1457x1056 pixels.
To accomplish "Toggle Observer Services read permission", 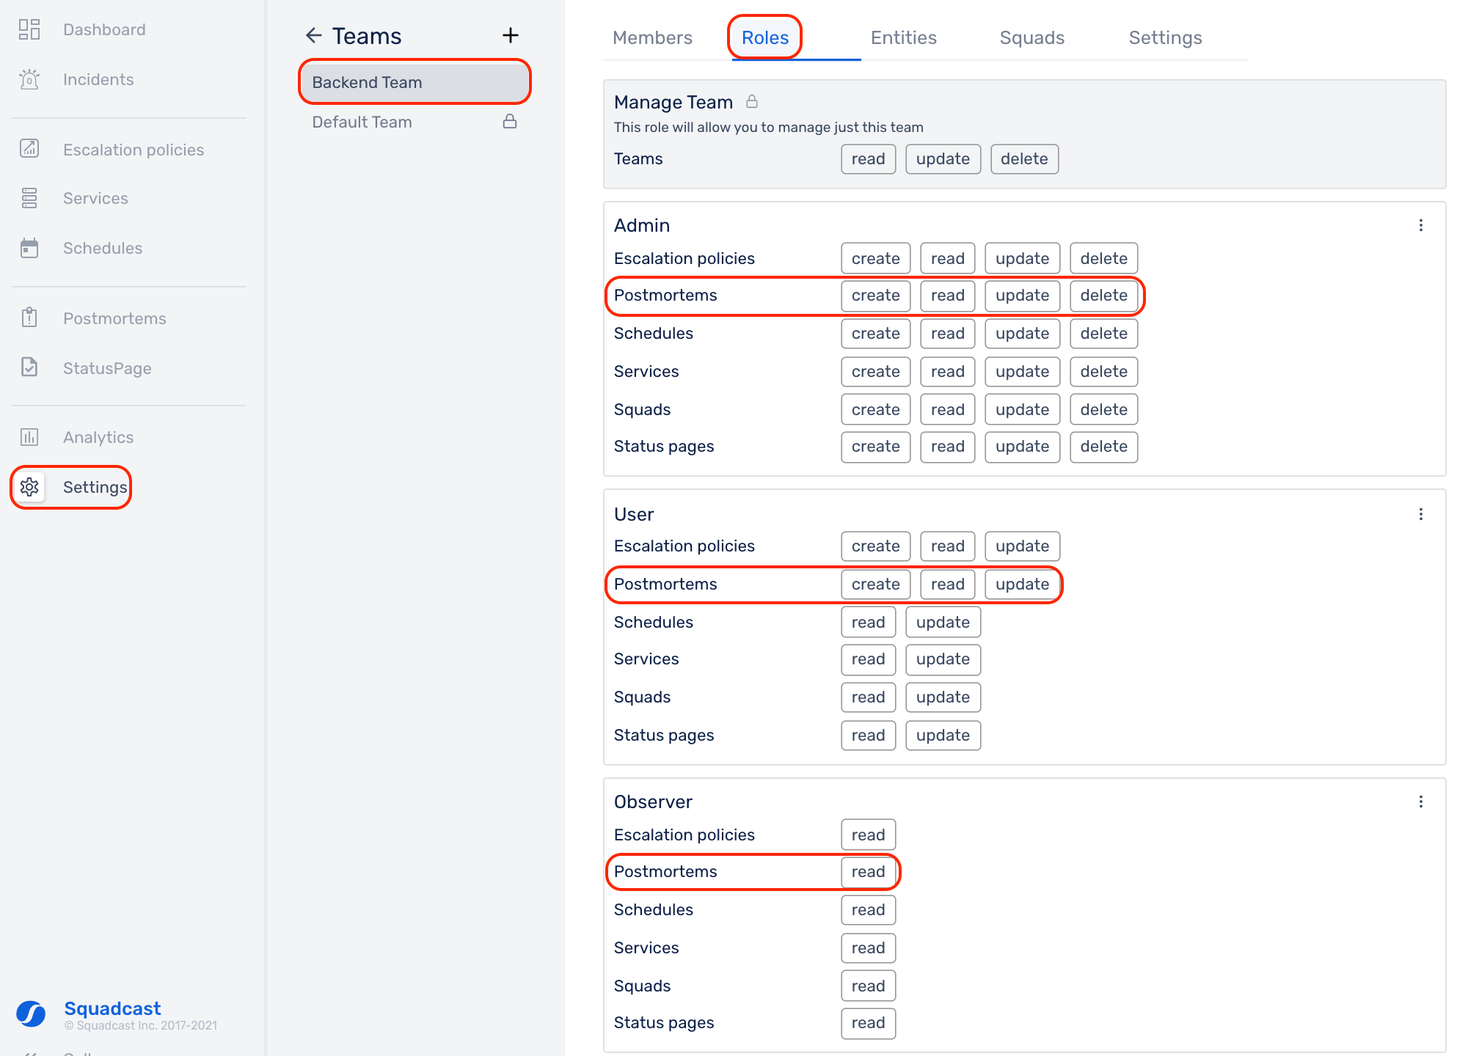I will [x=869, y=948].
